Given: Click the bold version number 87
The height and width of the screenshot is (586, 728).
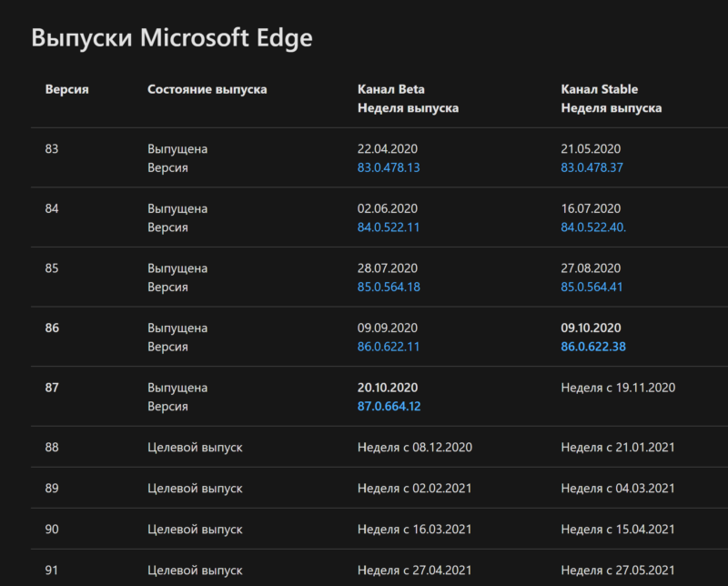Looking at the screenshot, I should 52,388.
